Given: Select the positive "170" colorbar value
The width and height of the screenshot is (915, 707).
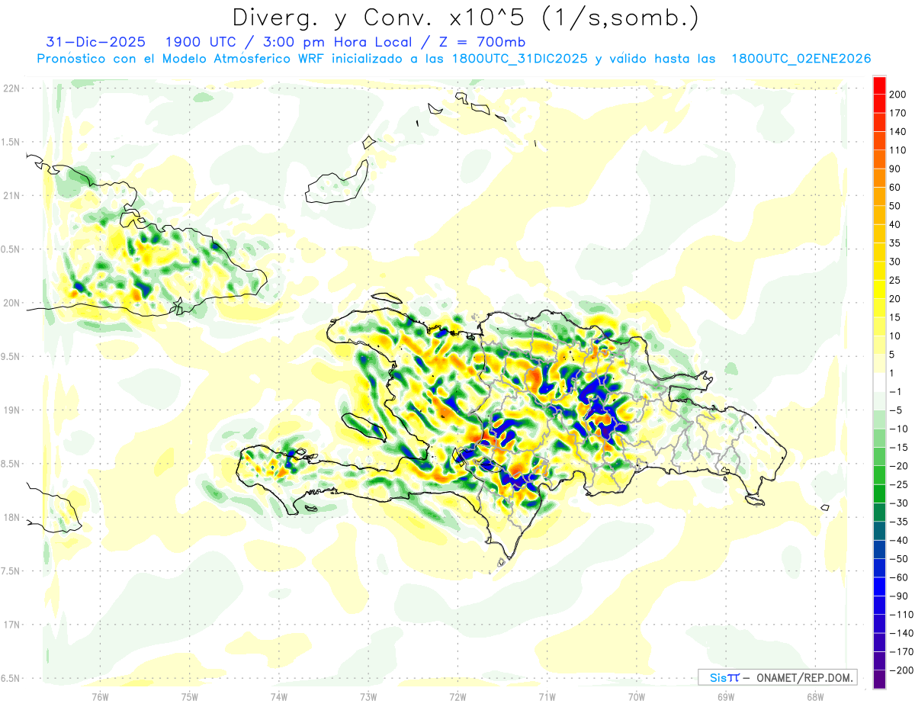Looking at the screenshot, I should tap(897, 113).
